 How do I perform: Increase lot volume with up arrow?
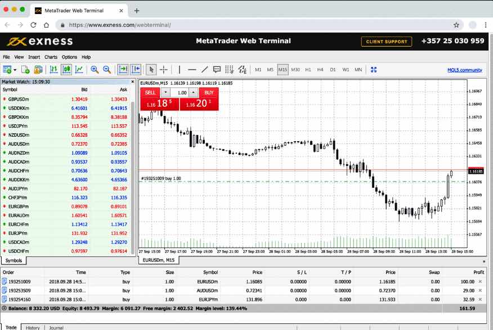tap(193, 92)
